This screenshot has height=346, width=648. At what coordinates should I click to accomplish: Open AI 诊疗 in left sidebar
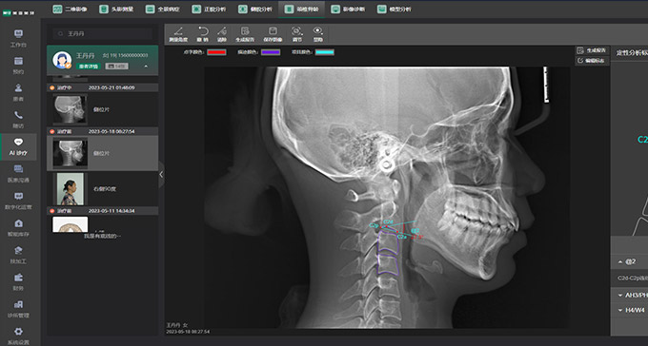click(18, 146)
